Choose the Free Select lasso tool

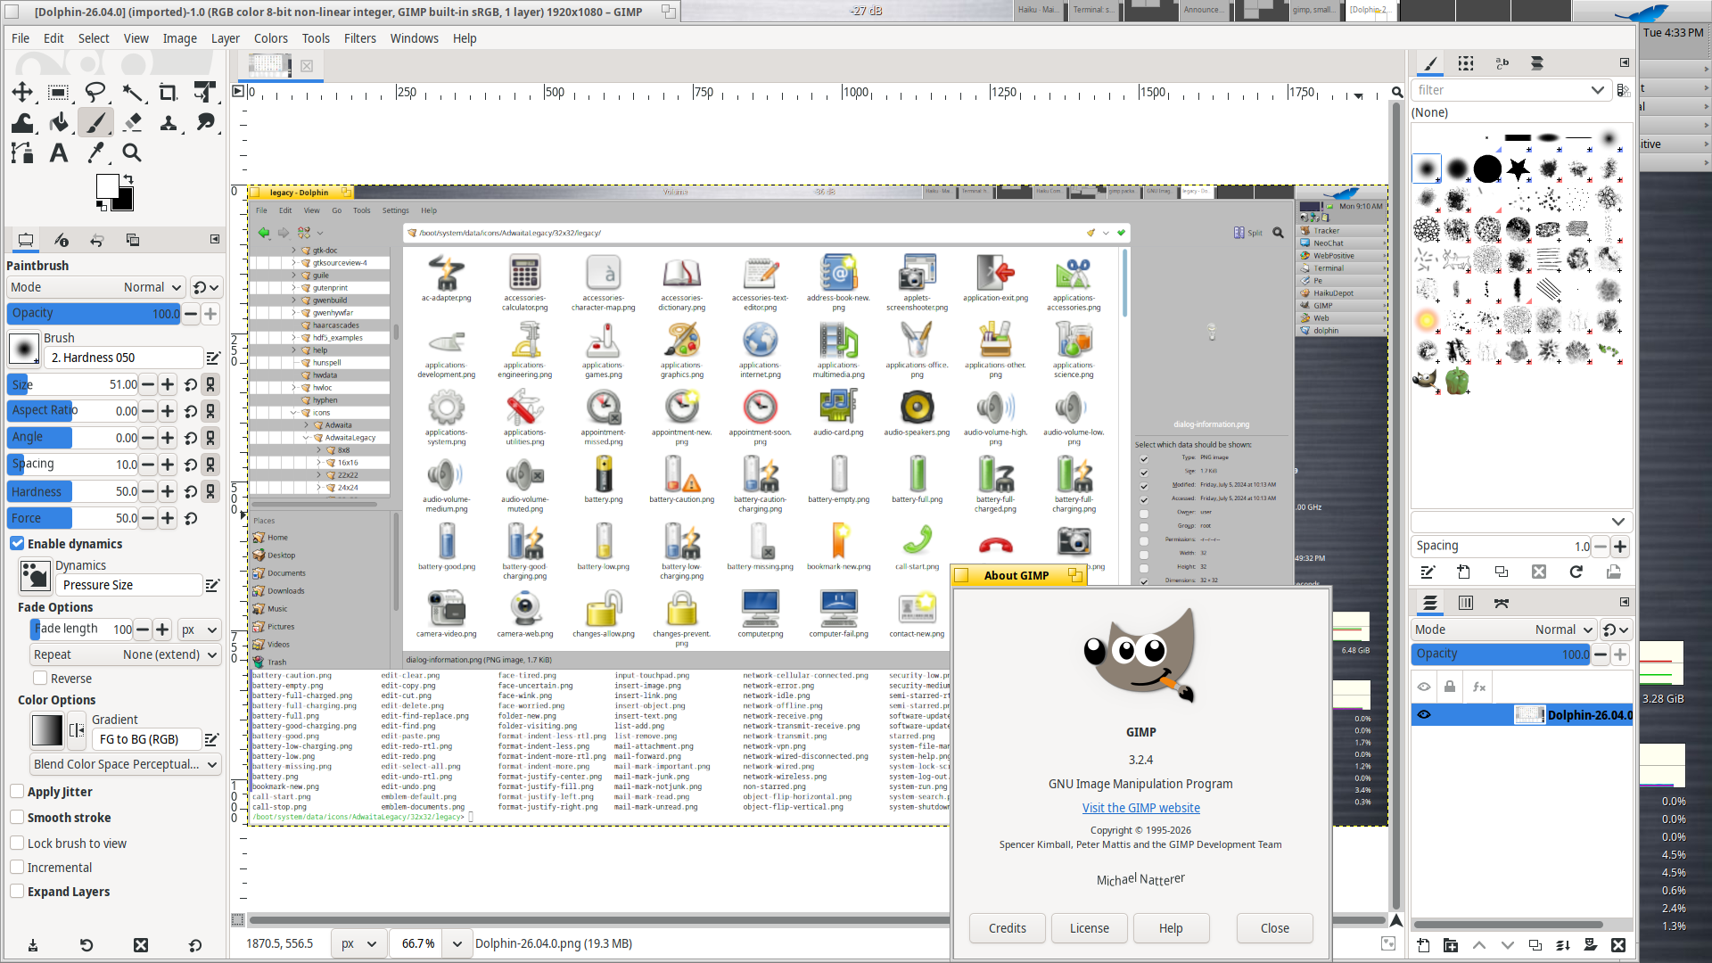pyautogui.click(x=95, y=92)
